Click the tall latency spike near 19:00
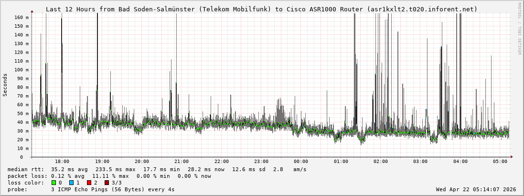This screenshot has width=524, height=196. pos(97,48)
